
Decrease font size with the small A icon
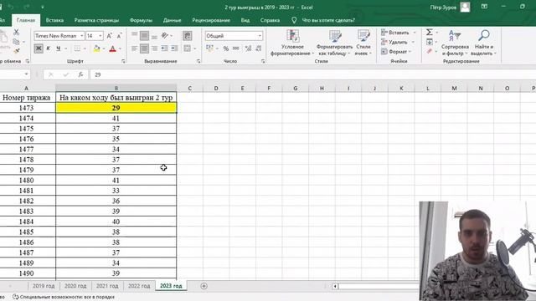coord(119,36)
